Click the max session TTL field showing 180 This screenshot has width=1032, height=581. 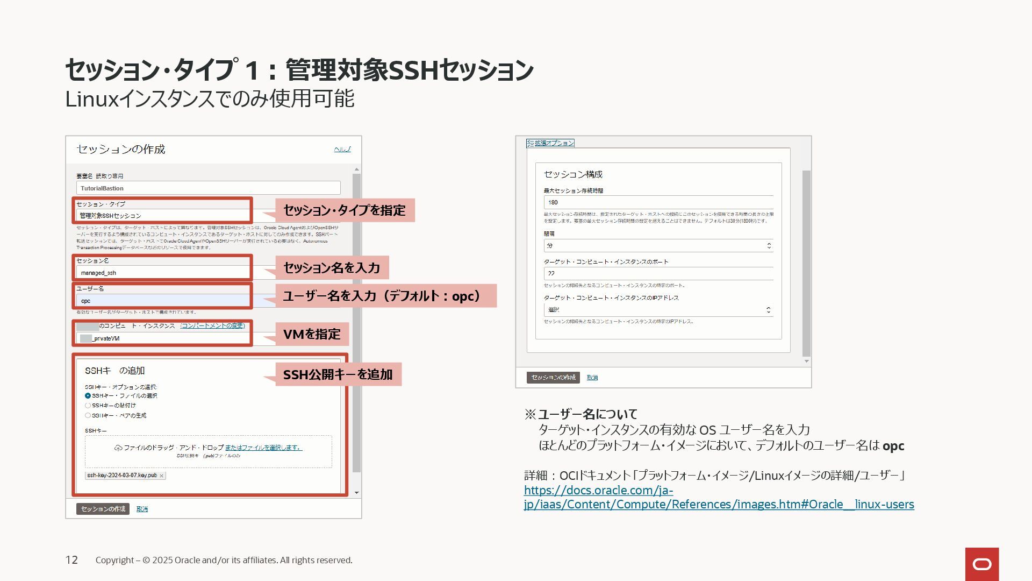(x=658, y=202)
